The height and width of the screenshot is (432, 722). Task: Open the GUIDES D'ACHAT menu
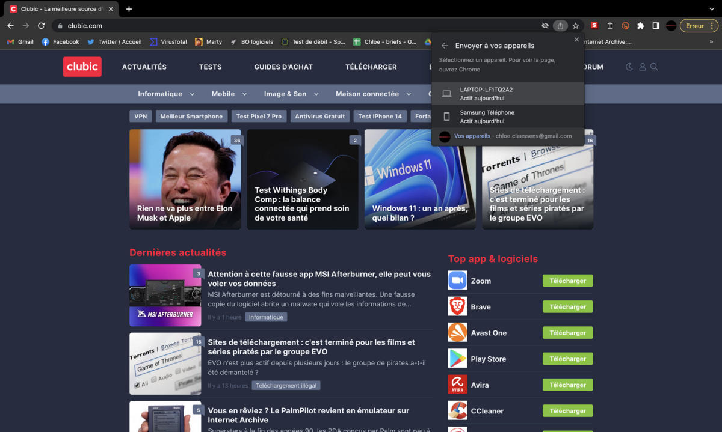point(283,67)
